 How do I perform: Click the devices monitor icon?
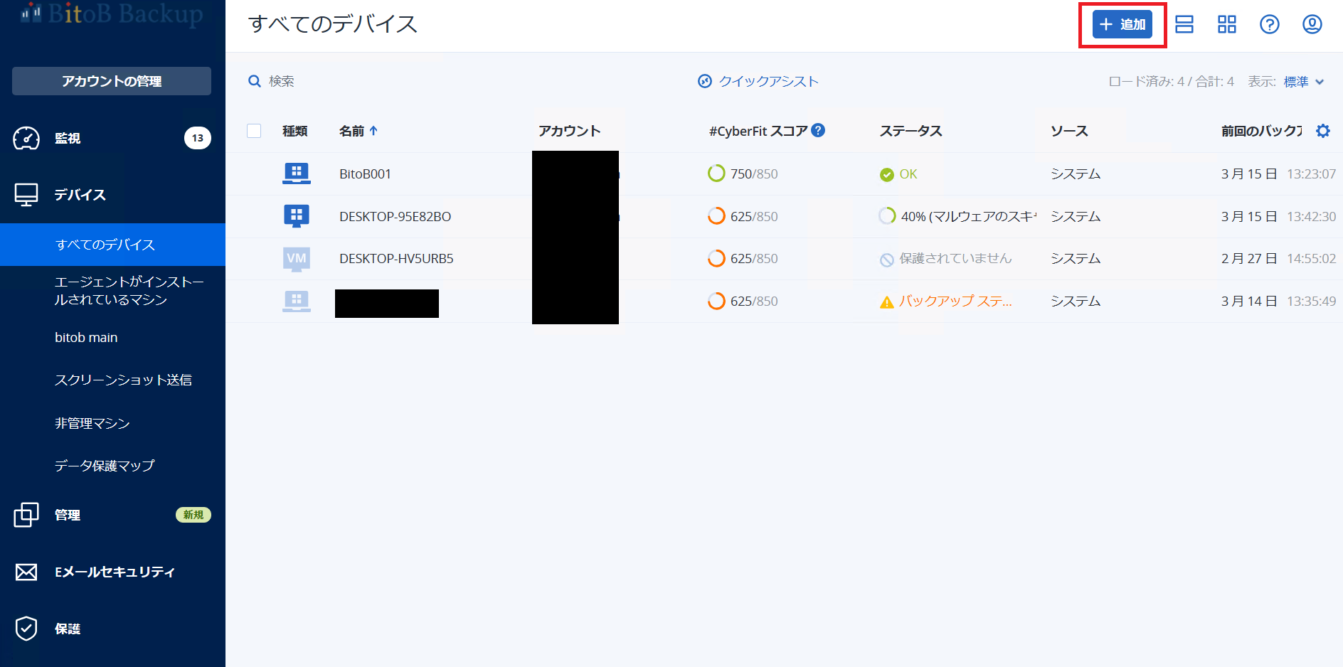pyautogui.click(x=26, y=195)
